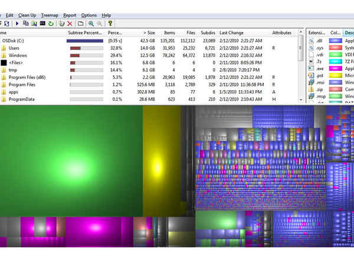This screenshot has height=265, width=354.
Task: Open the Treemap menu
Action: pos(50,15)
